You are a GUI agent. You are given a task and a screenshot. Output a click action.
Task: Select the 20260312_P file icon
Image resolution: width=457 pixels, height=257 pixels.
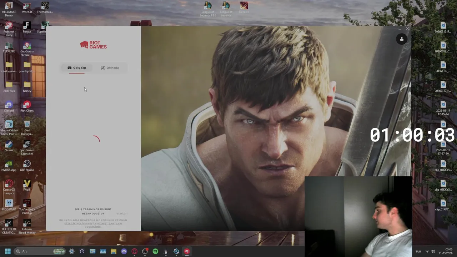(x=443, y=86)
